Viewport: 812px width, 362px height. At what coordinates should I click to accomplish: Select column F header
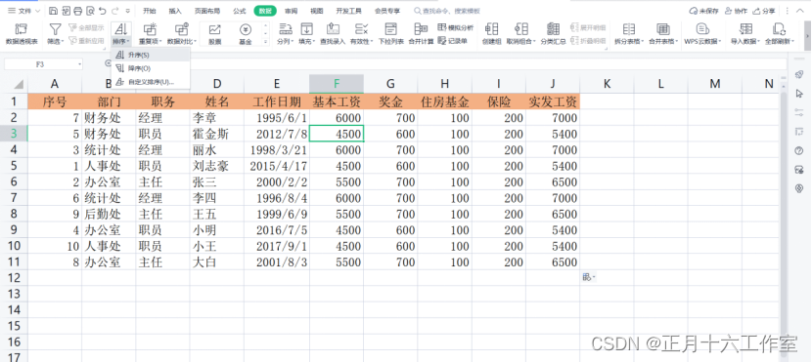337,84
